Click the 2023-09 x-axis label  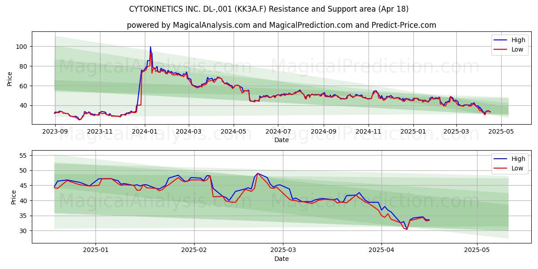tap(55, 132)
